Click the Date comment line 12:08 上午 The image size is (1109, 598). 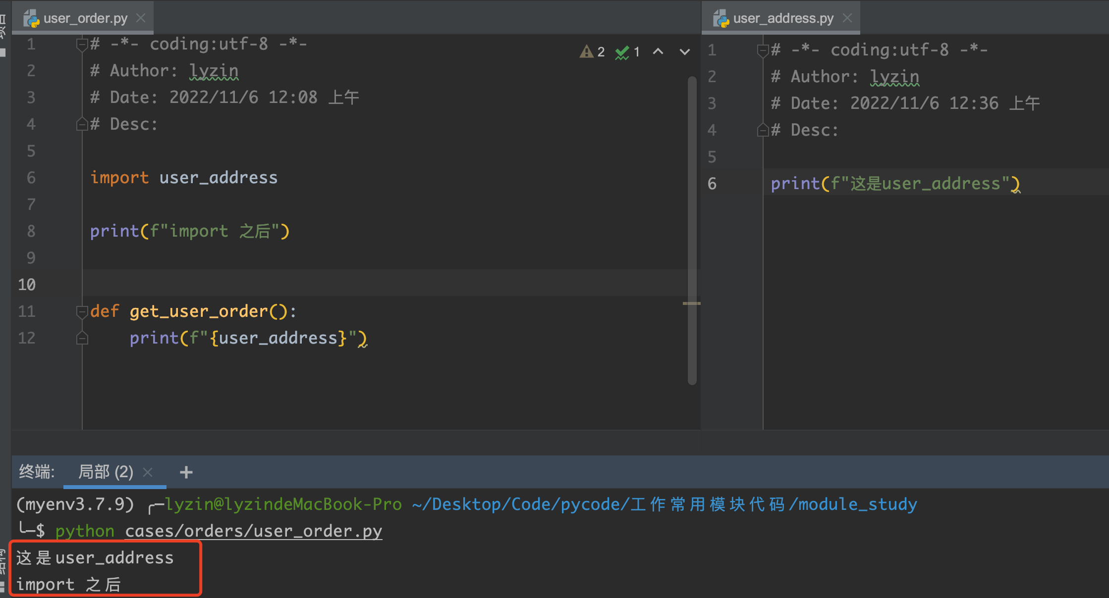[x=224, y=98]
